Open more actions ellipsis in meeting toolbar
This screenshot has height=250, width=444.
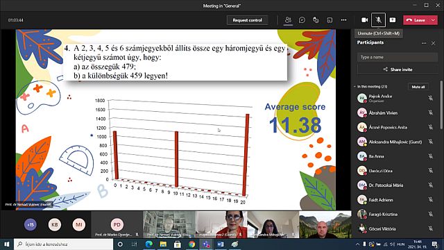pyautogui.click(x=343, y=20)
